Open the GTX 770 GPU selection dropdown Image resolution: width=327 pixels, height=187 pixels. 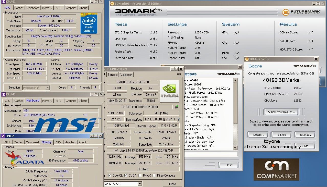pos(140,184)
